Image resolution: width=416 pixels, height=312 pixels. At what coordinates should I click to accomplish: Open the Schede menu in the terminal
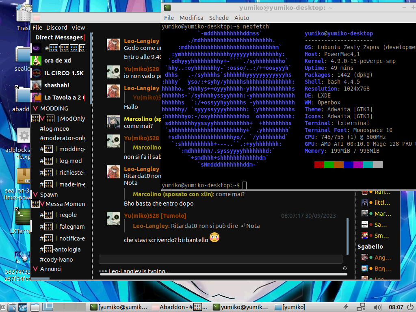(219, 18)
